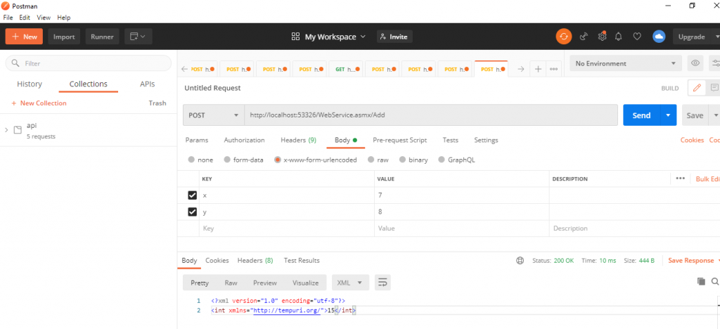Open the History tab in sidebar
720x329 pixels.
tap(30, 84)
